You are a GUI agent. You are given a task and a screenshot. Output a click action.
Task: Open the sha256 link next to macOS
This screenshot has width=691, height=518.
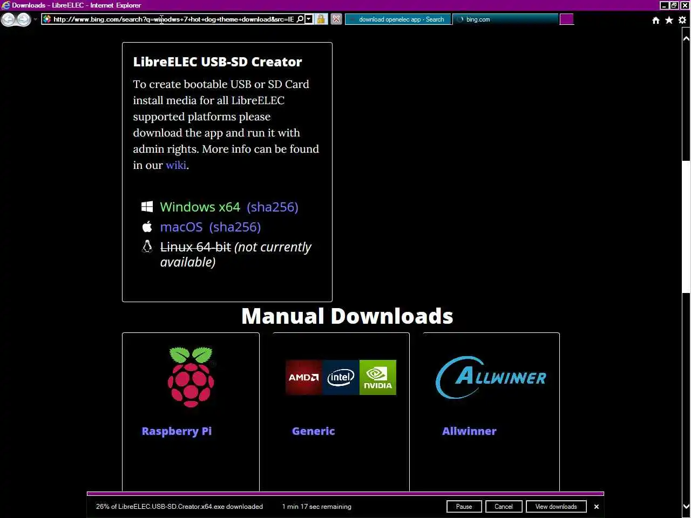click(235, 227)
